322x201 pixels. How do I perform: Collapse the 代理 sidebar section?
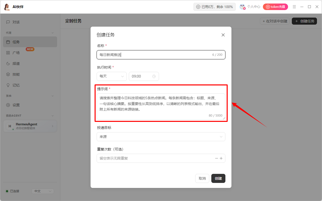[x=53, y=33]
